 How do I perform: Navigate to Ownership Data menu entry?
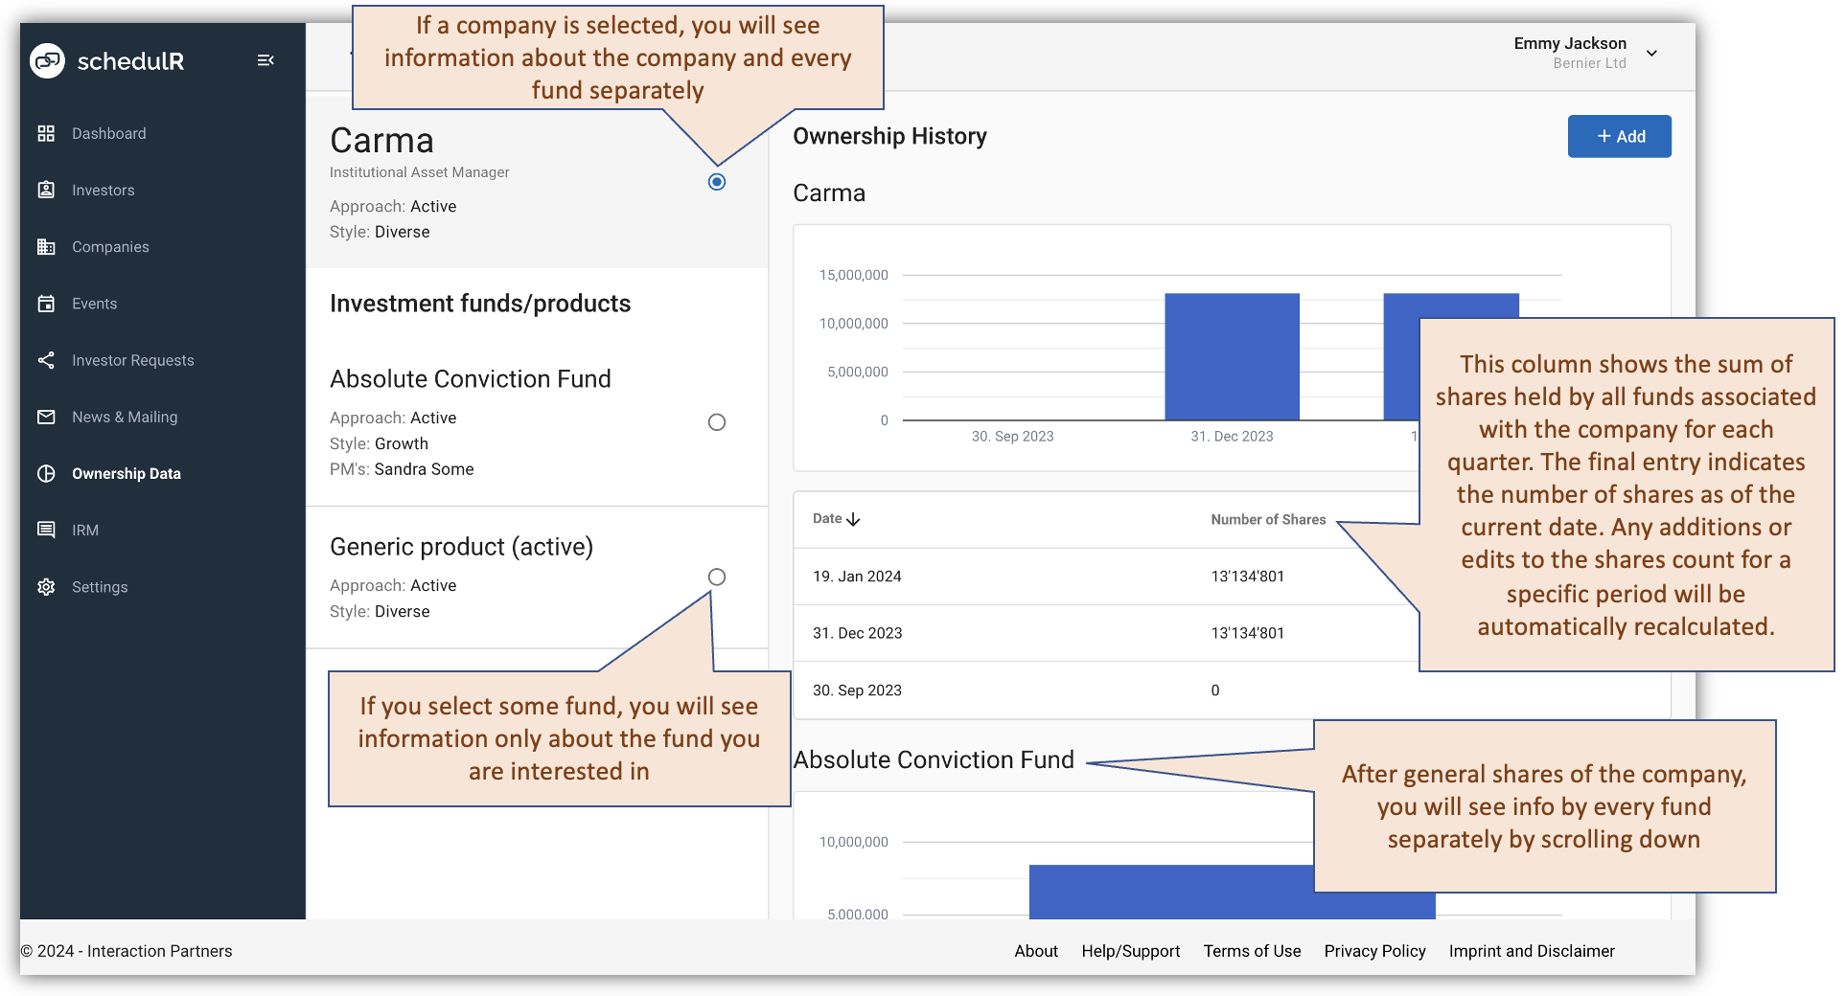click(127, 473)
